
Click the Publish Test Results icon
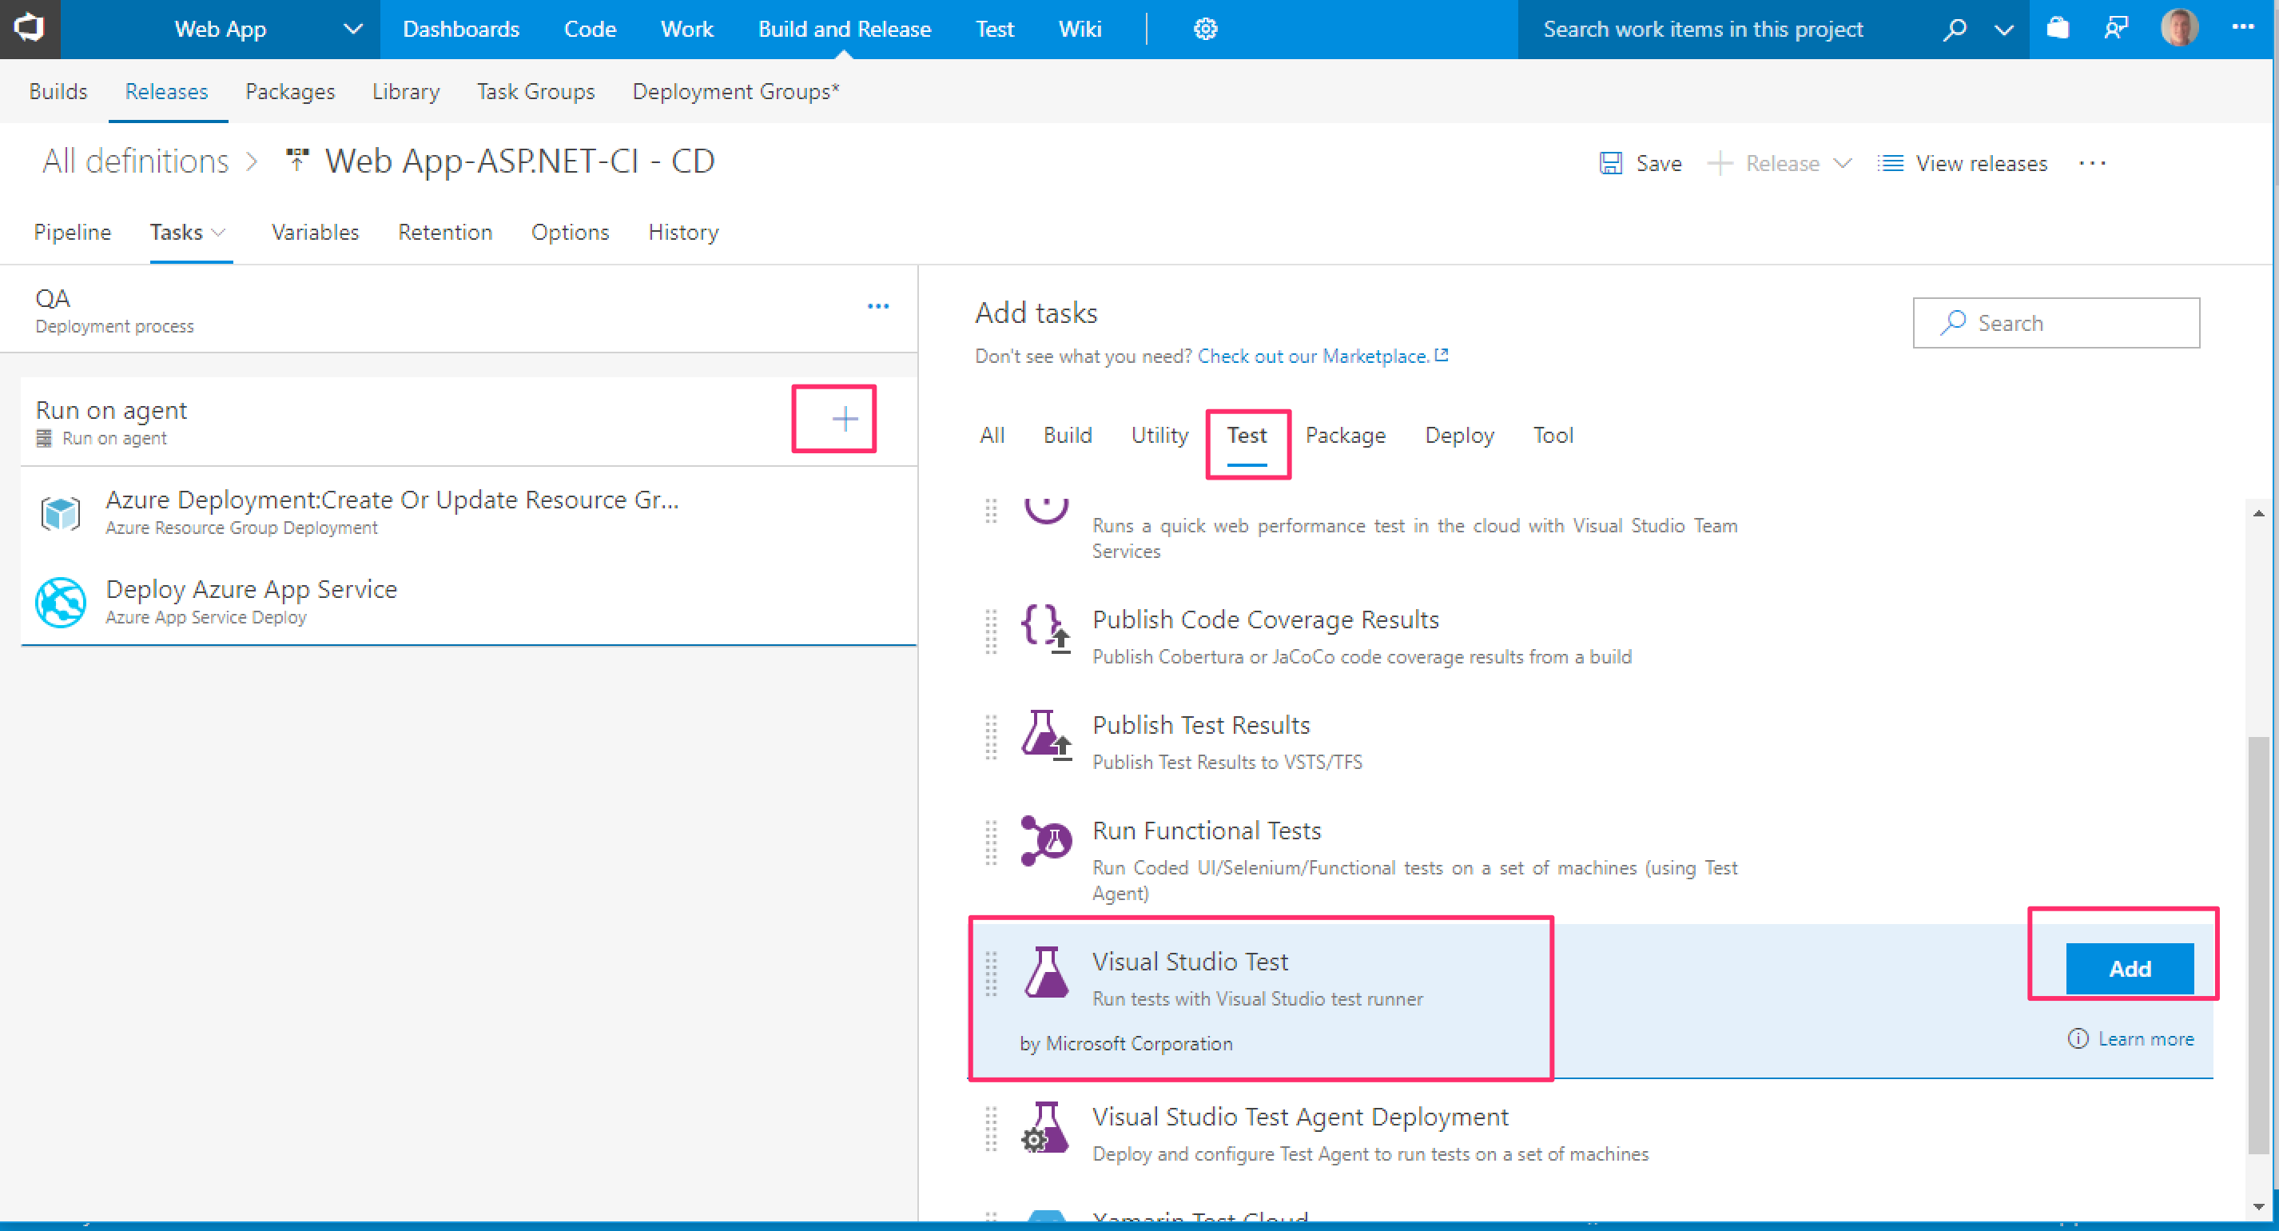coord(1046,735)
